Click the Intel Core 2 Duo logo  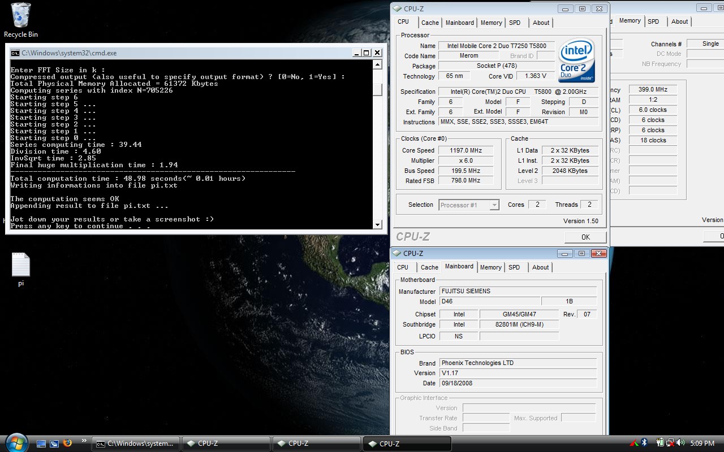coord(576,60)
